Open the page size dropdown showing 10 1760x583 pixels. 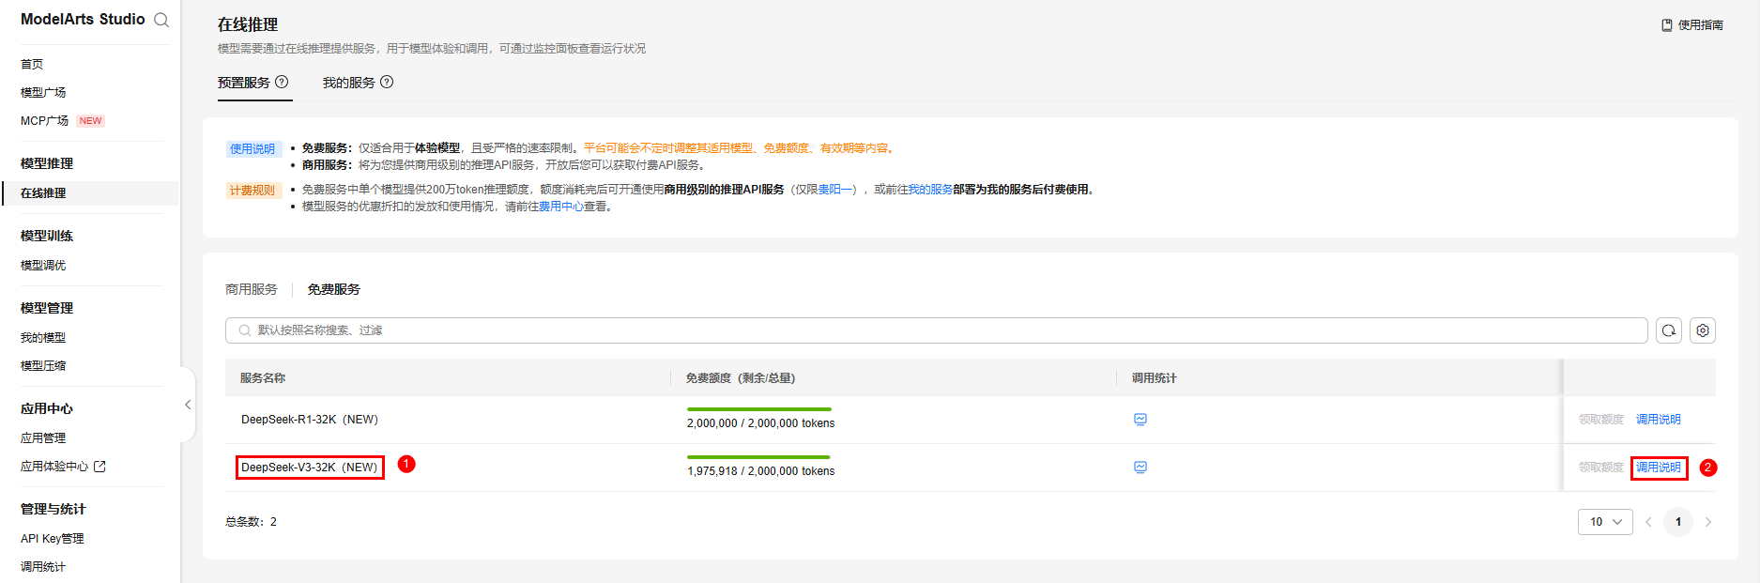click(x=1605, y=522)
